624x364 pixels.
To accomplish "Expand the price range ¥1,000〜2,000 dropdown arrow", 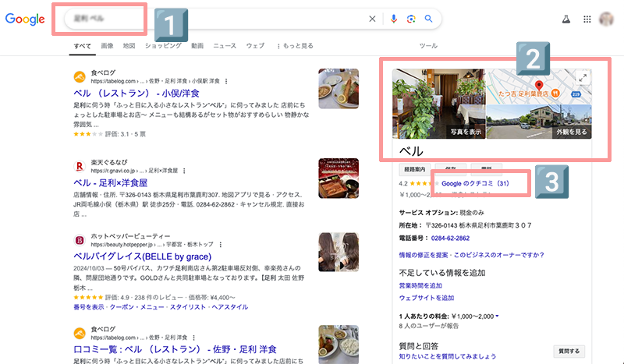I will (497, 316).
